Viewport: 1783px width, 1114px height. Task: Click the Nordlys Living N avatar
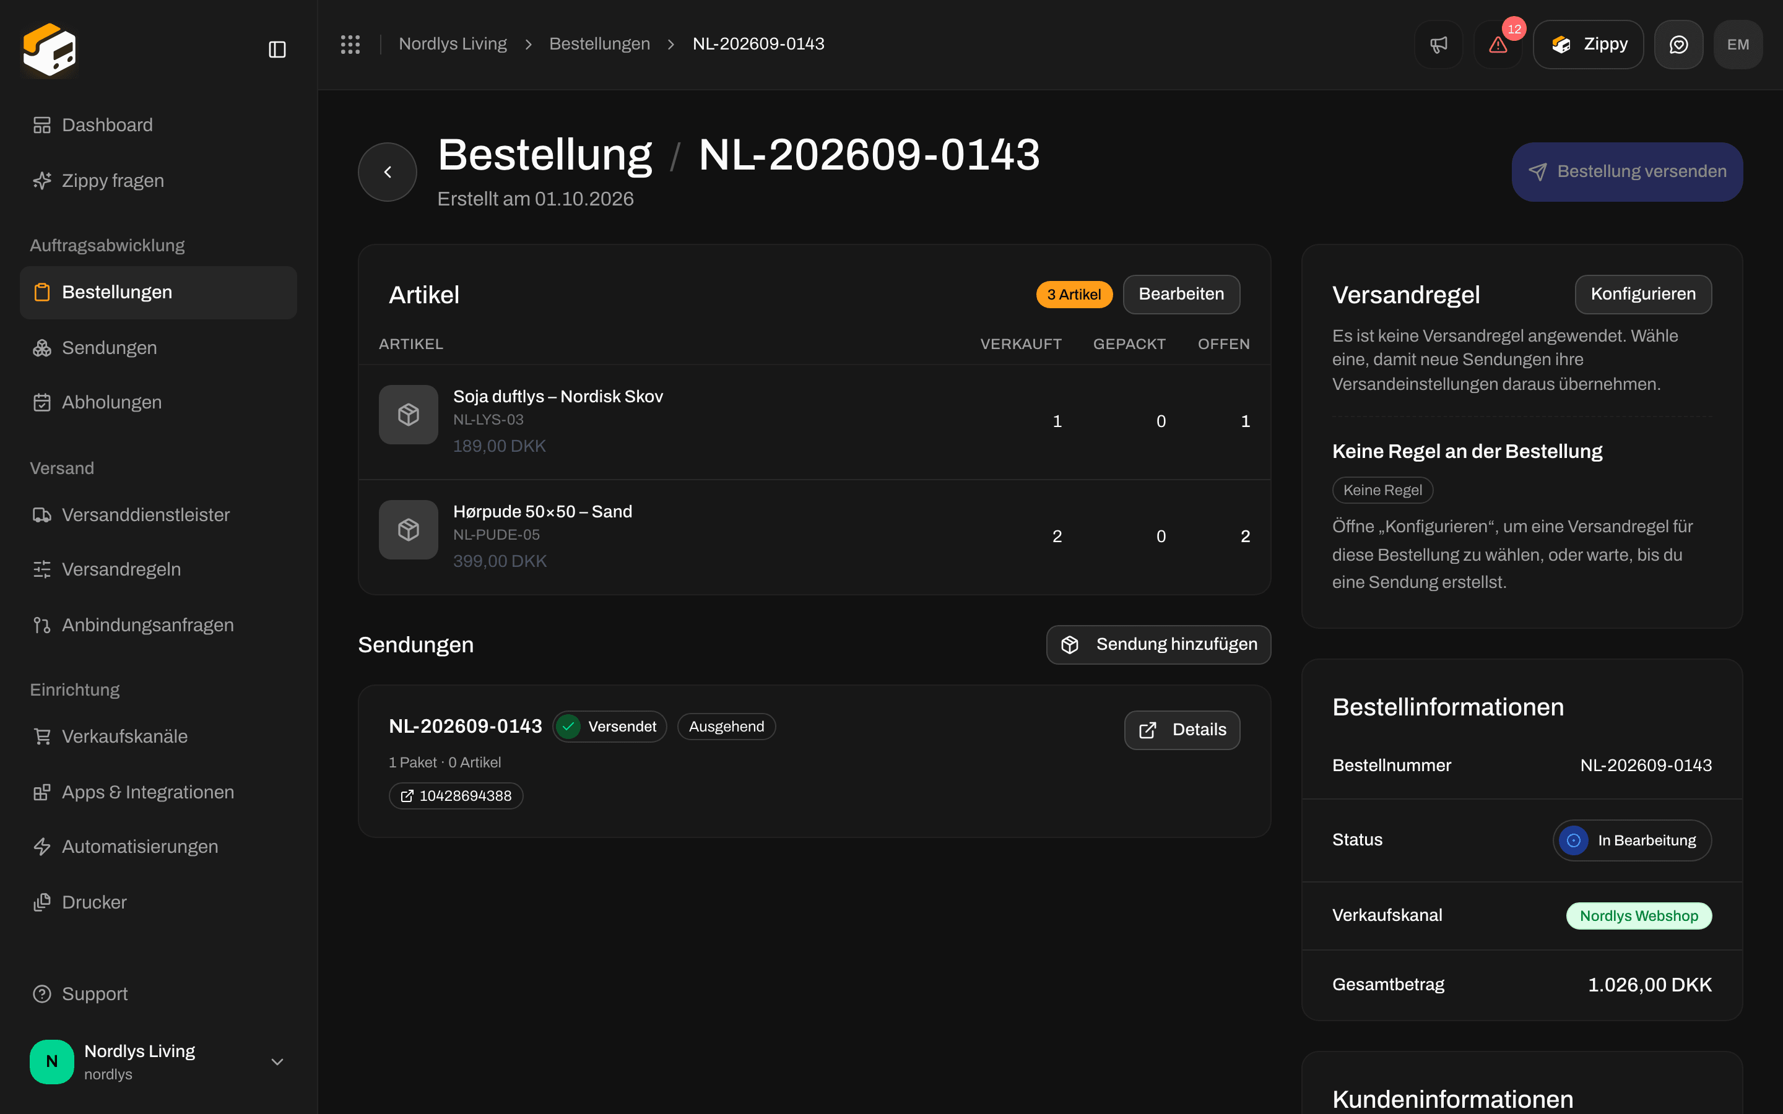pos(51,1061)
